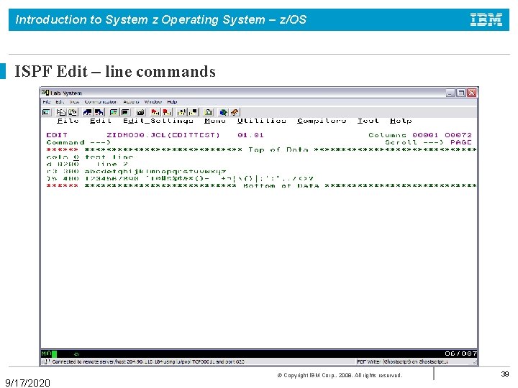Click the Command ===> input field

pyautogui.click(x=245, y=142)
